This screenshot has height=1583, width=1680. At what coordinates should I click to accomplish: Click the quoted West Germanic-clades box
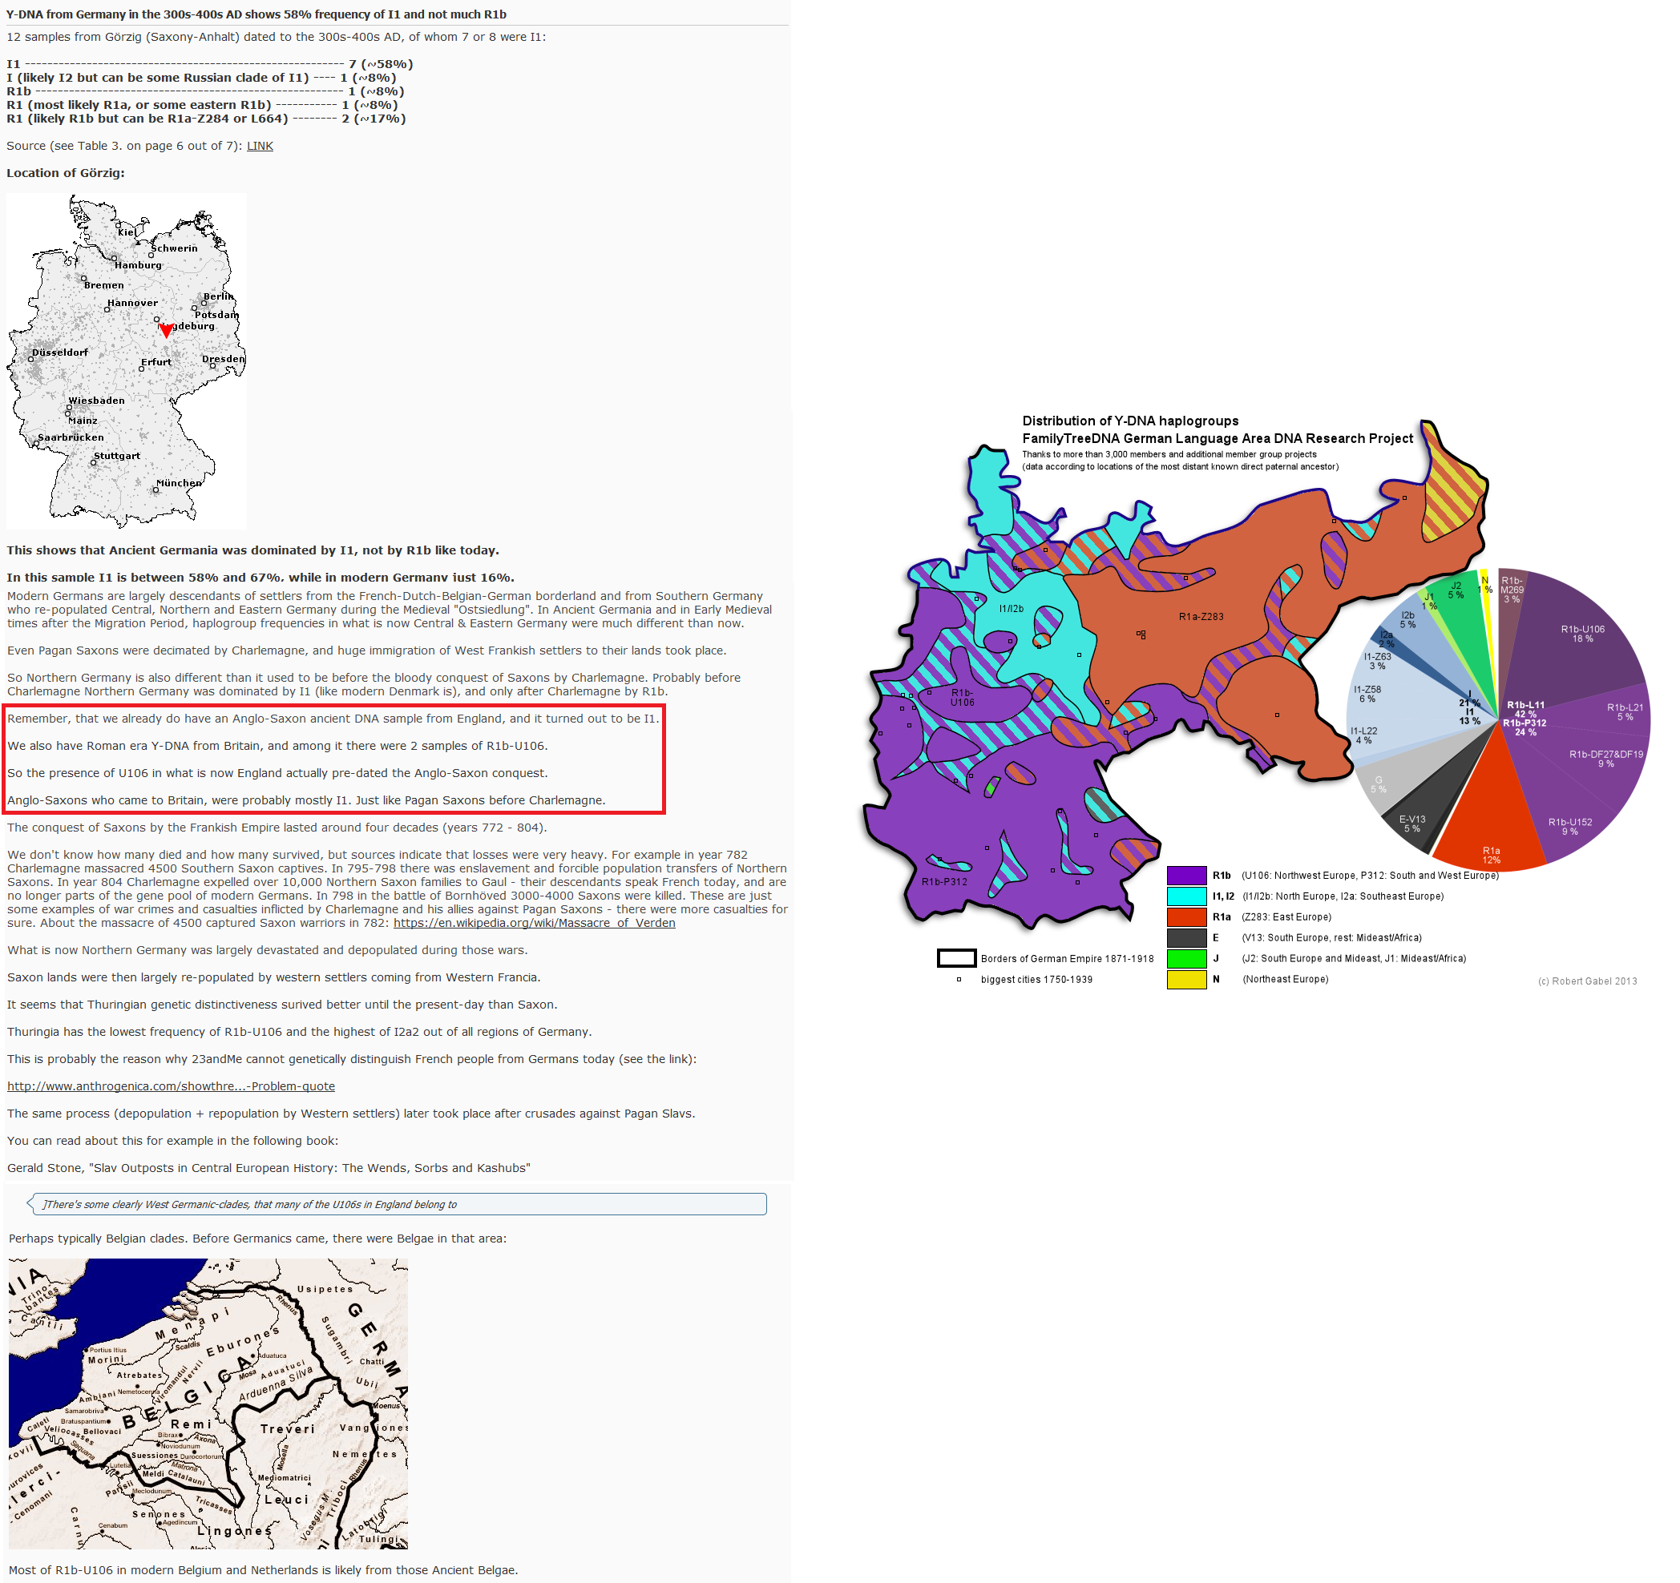tap(398, 1205)
